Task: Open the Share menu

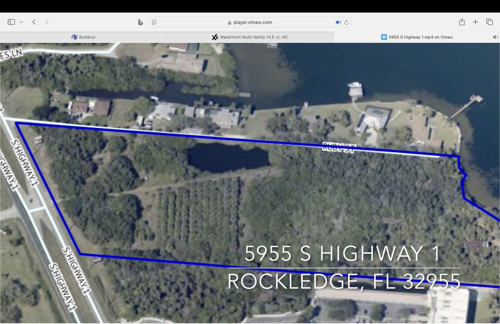Action: (462, 22)
